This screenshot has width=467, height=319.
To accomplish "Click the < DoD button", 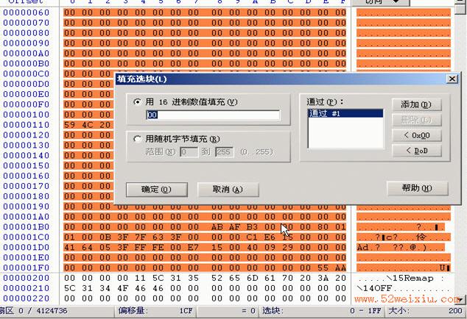I will point(416,151).
